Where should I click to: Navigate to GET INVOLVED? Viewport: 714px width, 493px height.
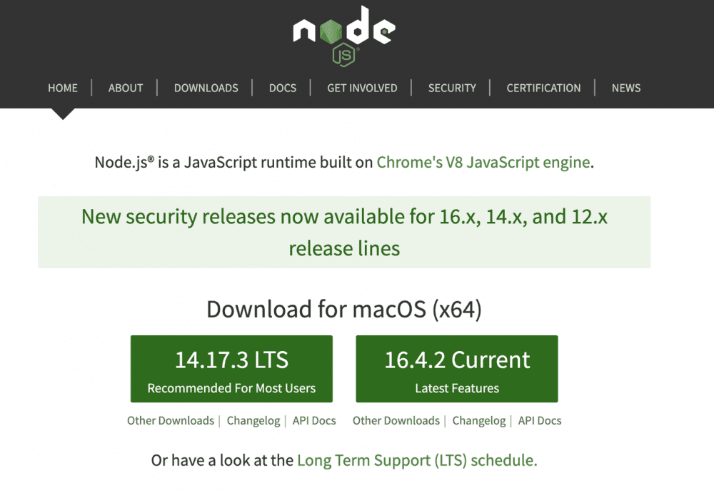(362, 88)
